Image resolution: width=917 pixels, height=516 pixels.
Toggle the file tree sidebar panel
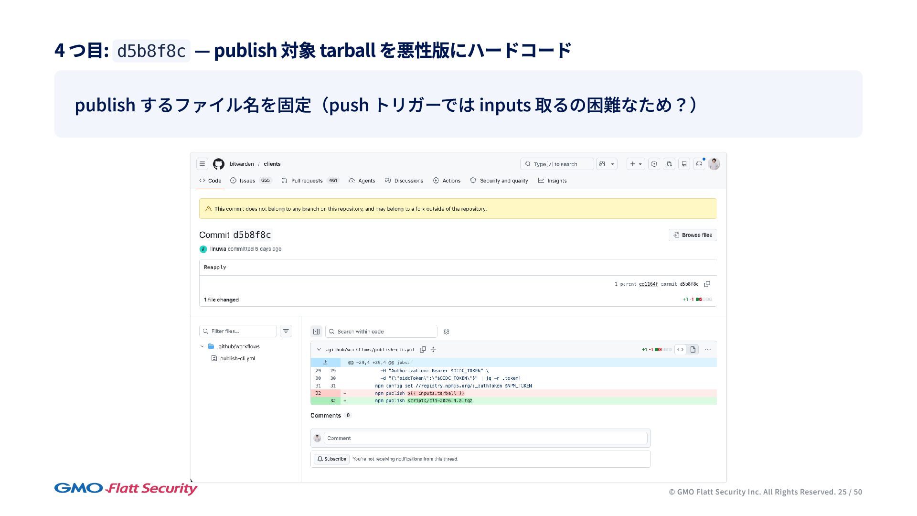point(316,332)
